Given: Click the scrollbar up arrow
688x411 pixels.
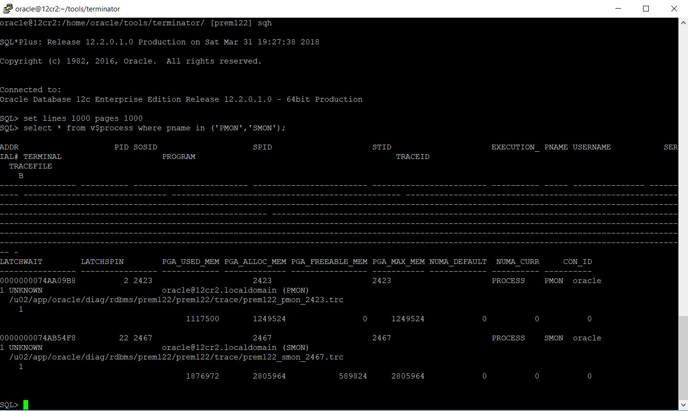Looking at the screenshot, I should (x=683, y=22).
